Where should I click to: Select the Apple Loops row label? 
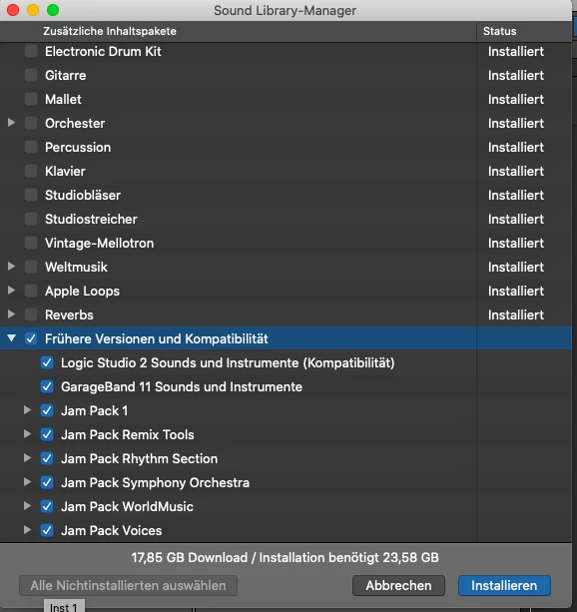pos(83,291)
